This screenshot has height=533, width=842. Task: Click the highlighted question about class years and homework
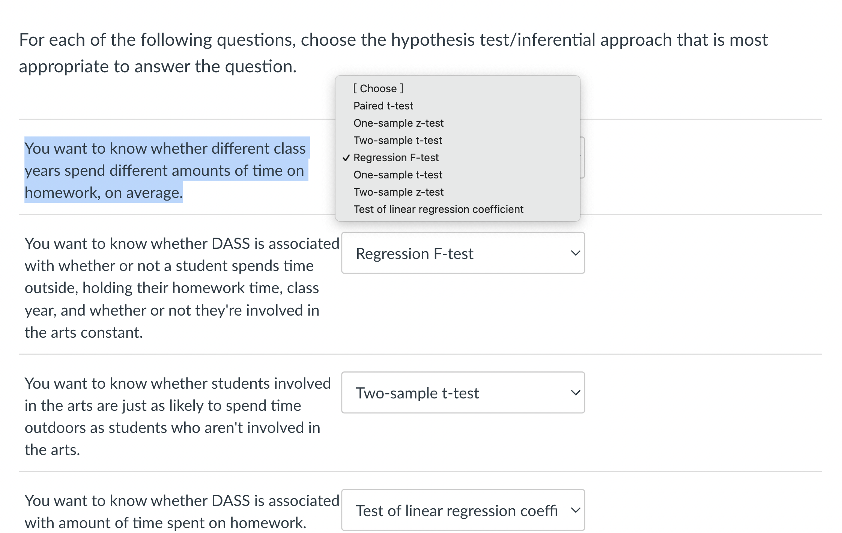tap(165, 171)
